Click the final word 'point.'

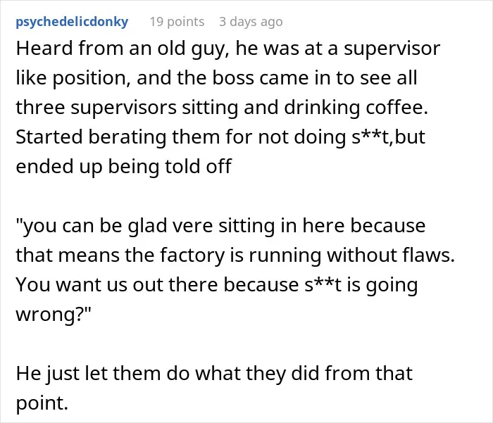point(42,403)
